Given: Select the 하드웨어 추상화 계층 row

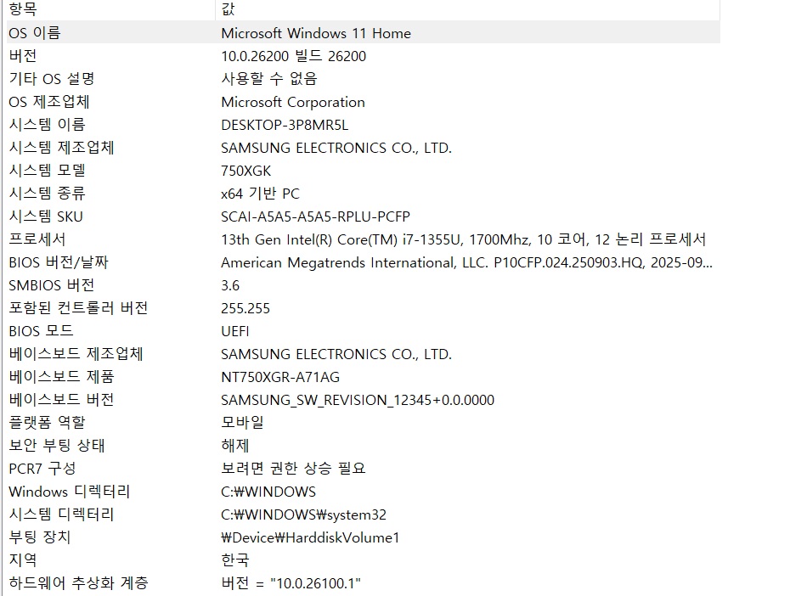Looking at the screenshot, I should 78,583.
